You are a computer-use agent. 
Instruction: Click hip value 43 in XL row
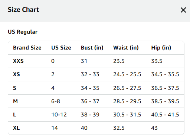click(154, 128)
